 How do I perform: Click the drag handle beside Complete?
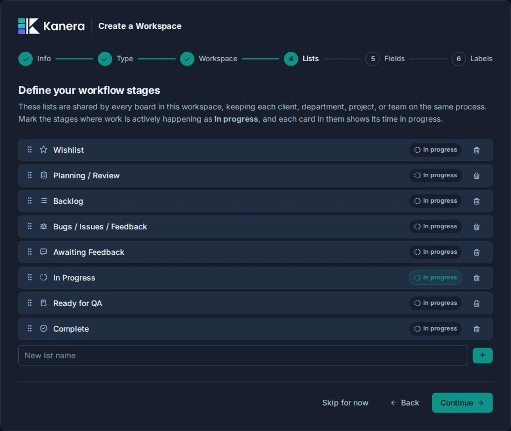[x=29, y=328]
